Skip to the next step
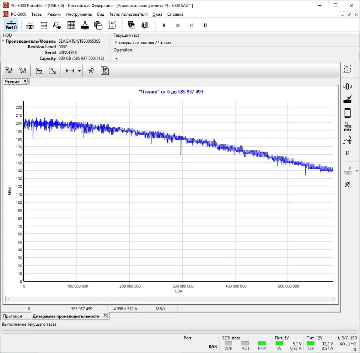Screen dimensions: 360x353 192,25
